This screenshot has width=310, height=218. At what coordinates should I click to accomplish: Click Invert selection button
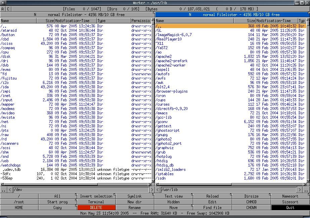[96, 196]
